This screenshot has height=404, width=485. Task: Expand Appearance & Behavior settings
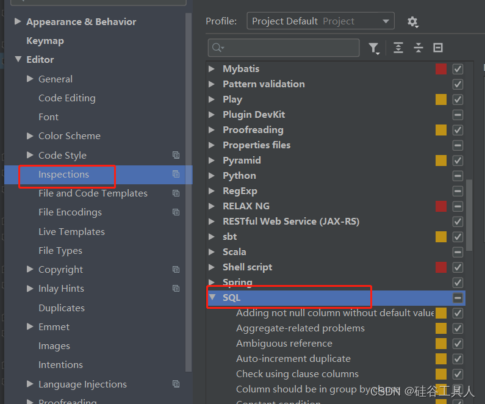tap(18, 21)
